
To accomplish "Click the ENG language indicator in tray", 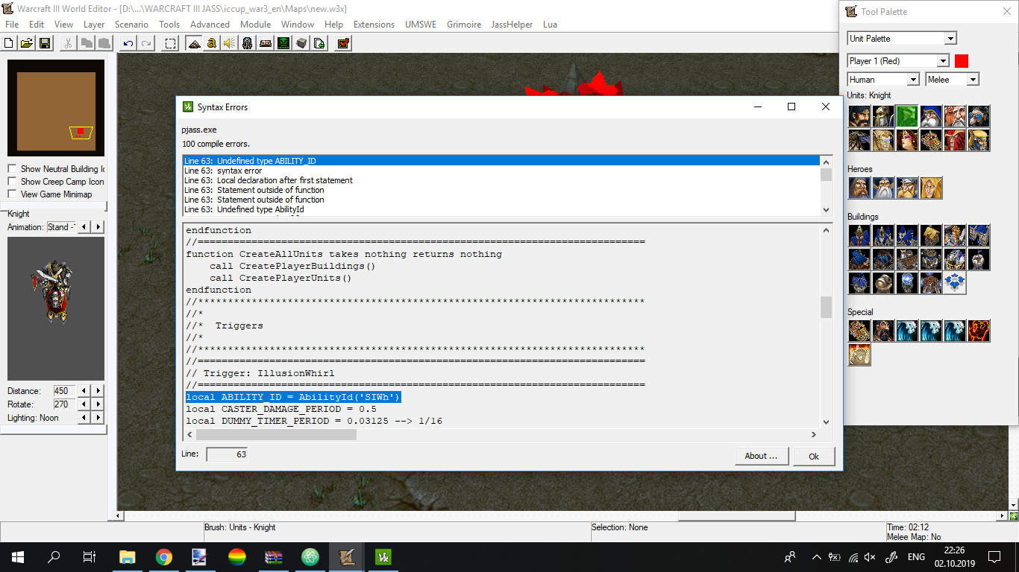I will click(916, 557).
